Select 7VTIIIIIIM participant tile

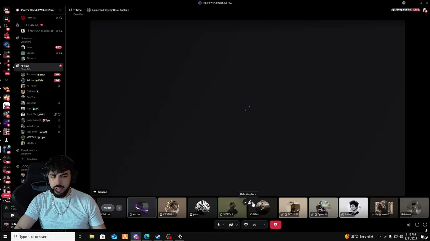[293, 208]
